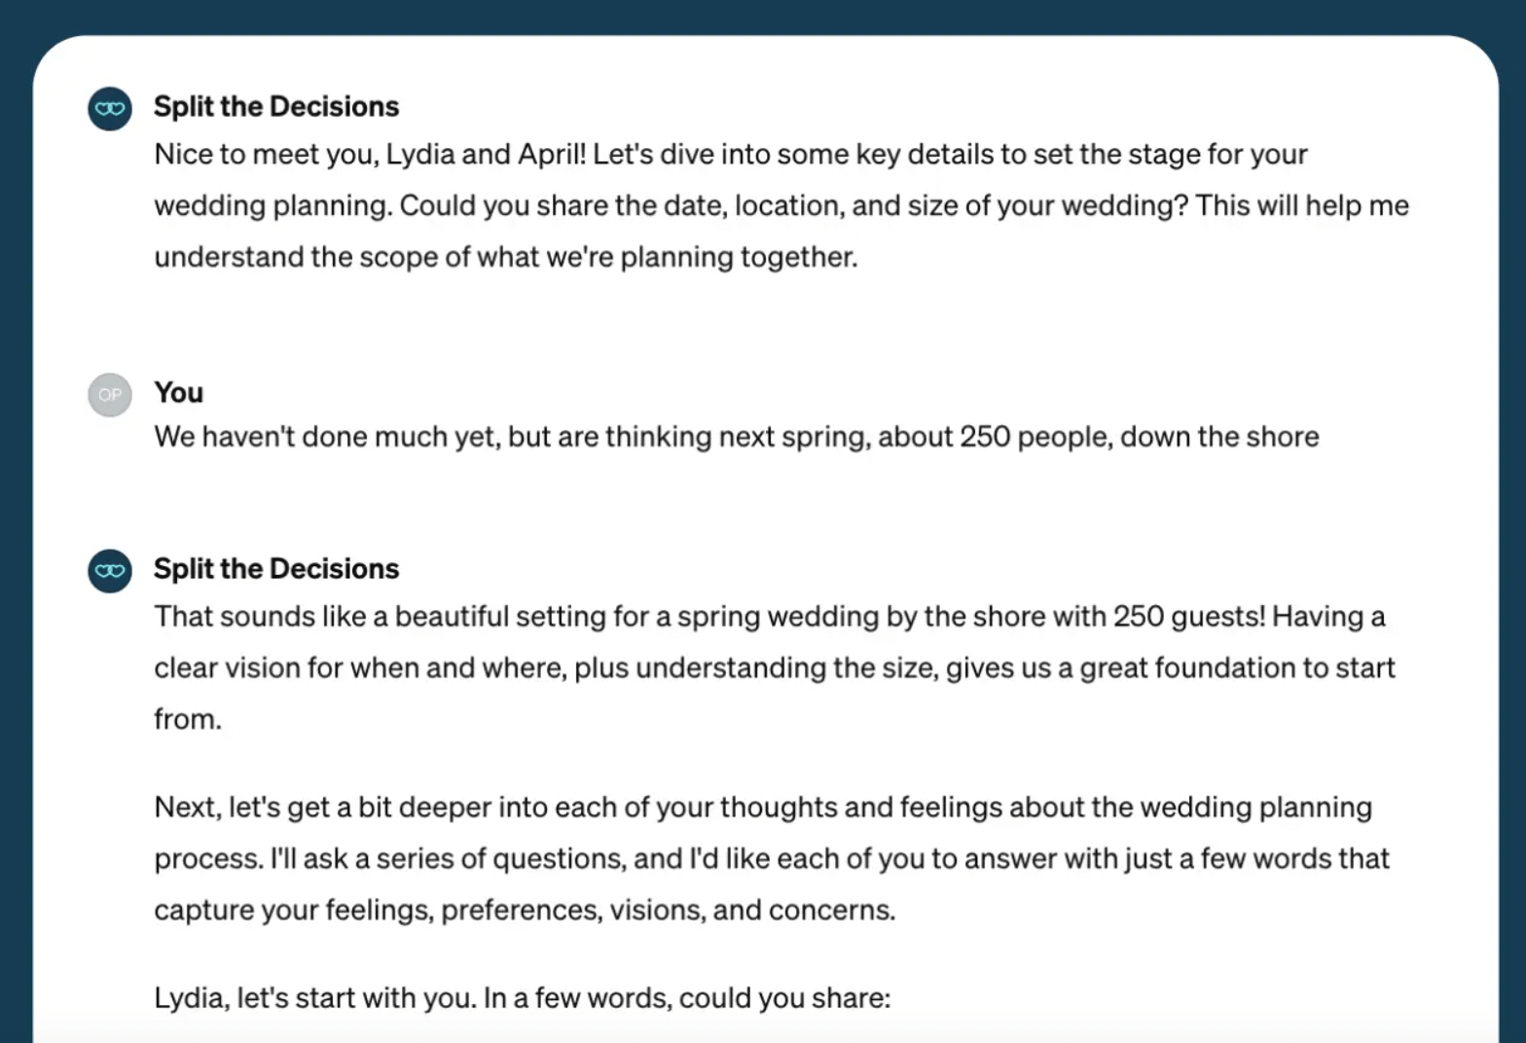
Task: Click the line ending with "planning together."
Action: 506,257
